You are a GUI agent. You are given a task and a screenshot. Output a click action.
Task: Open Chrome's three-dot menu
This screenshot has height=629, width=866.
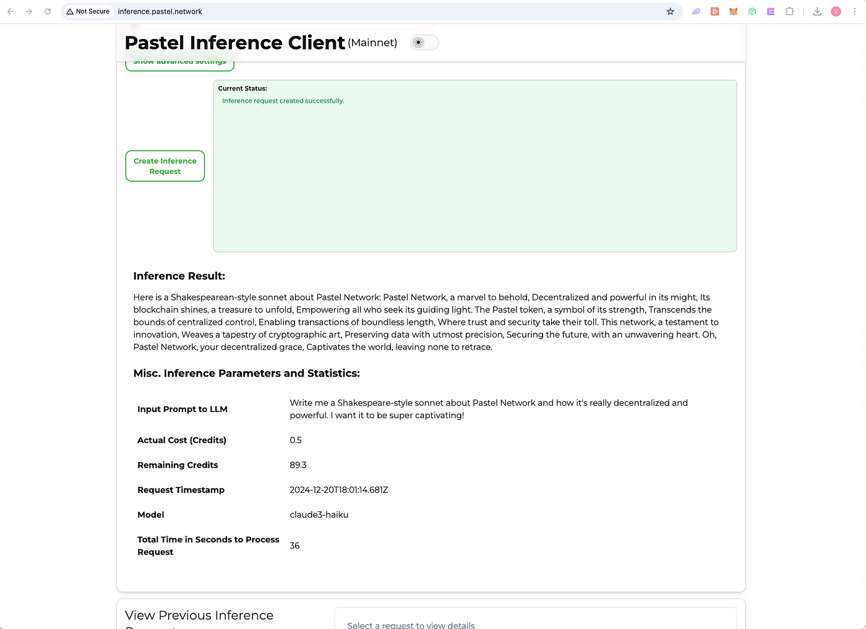(x=855, y=11)
